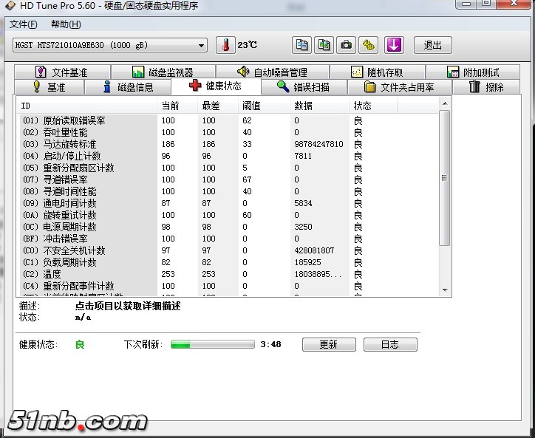Image resolution: width=535 pixels, height=438 pixels.
Task: Open the 自动噪音管理 tab
Action: 272,72
